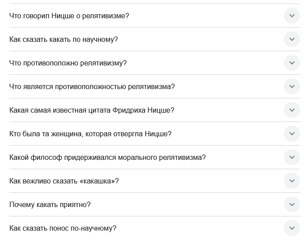
Task: Expand chevron for «Какая самая известная цитата Фридриха Ницше?»
Action: [x=292, y=110]
